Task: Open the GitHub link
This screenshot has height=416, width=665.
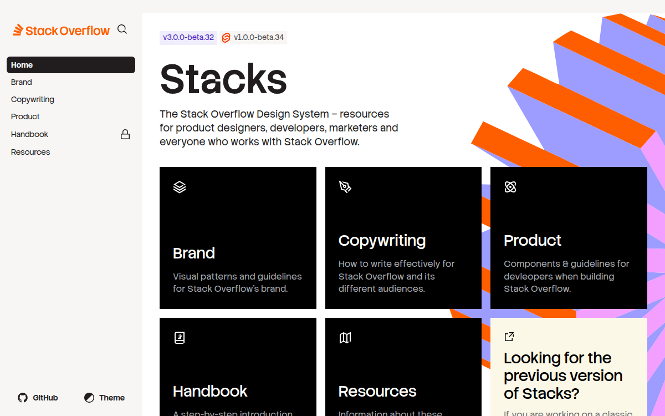Action: [x=38, y=398]
